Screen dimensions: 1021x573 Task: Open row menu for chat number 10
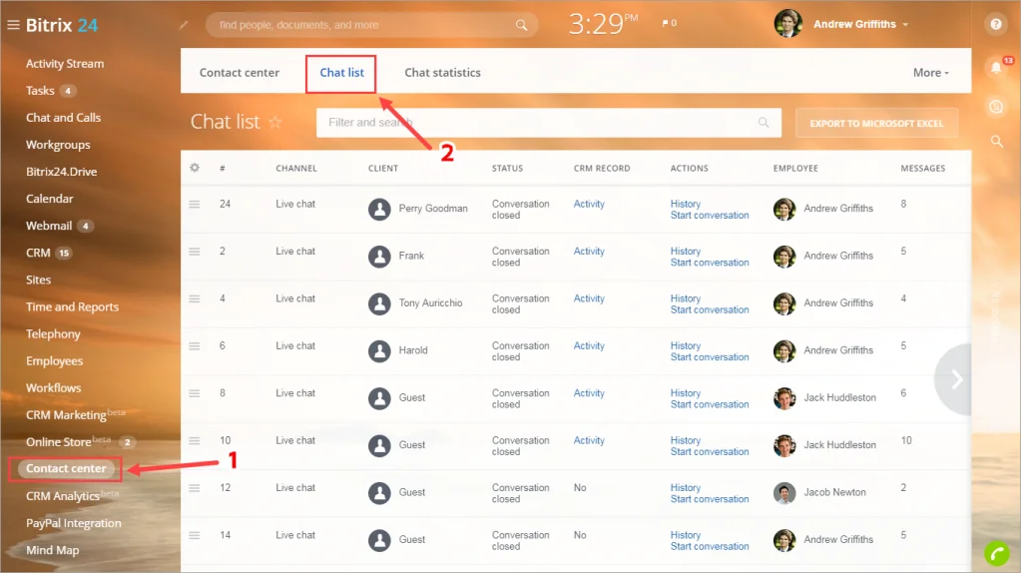click(x=195, y=441)
